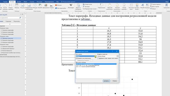Click Дата и время command
The image size is (170, 96).
pyautogui.click(x=155, y=7)
